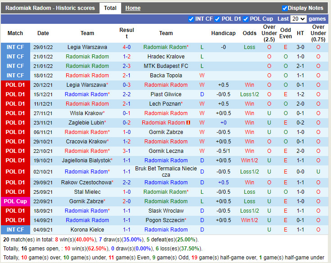This screenshot has height=263, width=331.
Task: Open the Lech Poznan team link
Action: pyautogui.click(x=166, y=104)
